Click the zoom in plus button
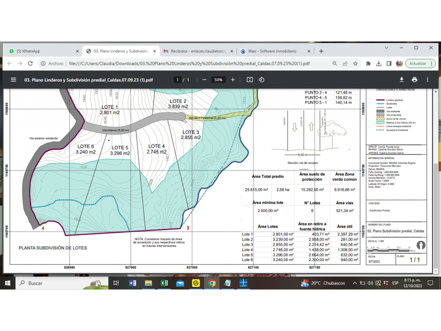 click(x=233, y=80)
